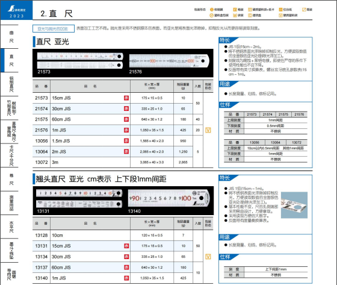Click the V packaging icon in the first table
Image resolution: width=337 pixels, height=285 pixels.
(208, 130)
